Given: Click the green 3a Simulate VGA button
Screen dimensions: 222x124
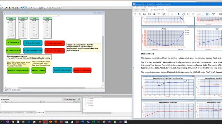Looking at the screenshot, I should (13, 42).
